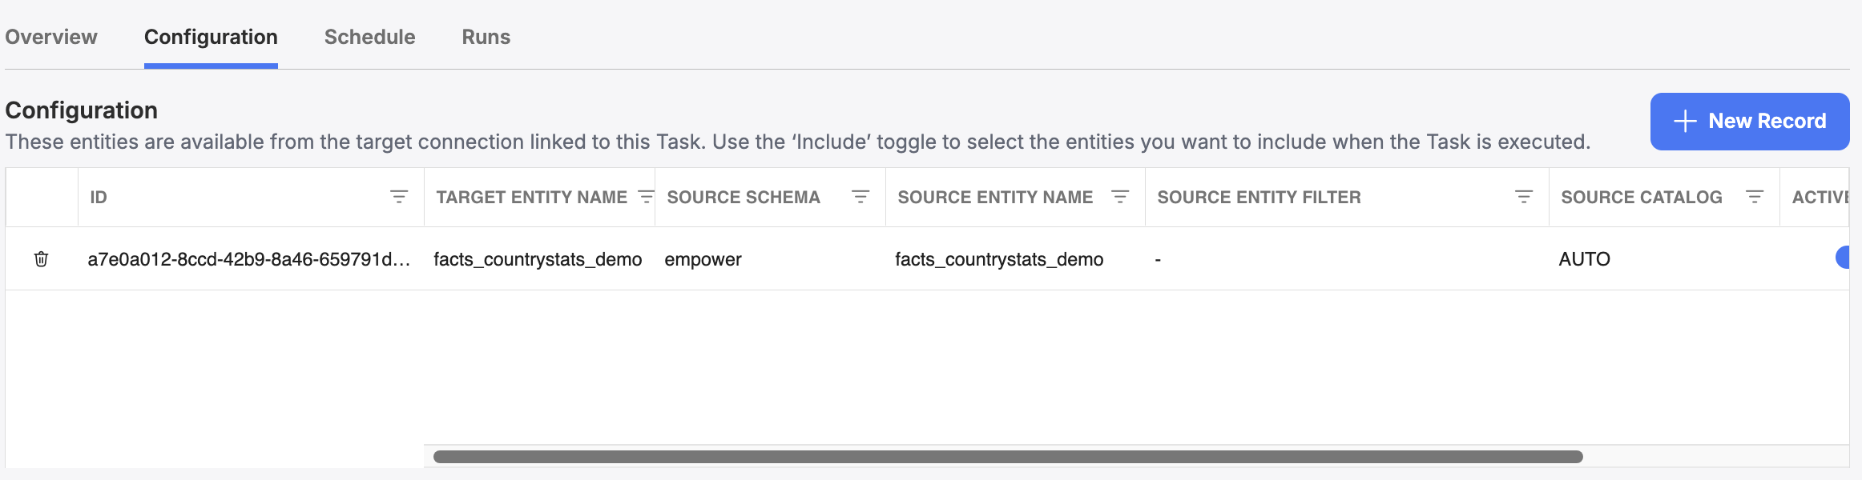Open filter for Source Entity Filter column
The image size is (1862, 480).
tap(1524, 197)
